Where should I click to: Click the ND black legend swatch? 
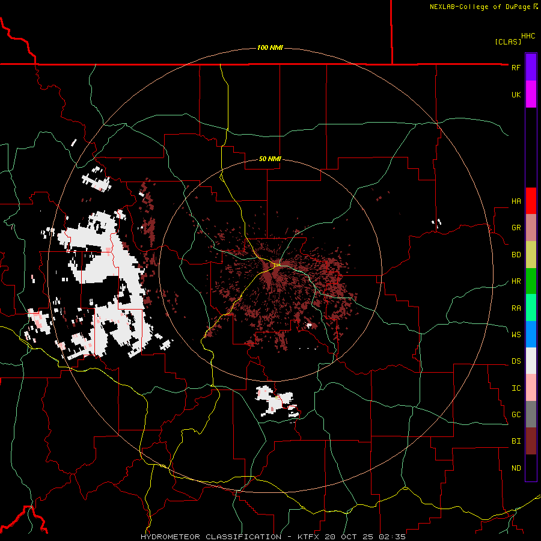point(531,468)
